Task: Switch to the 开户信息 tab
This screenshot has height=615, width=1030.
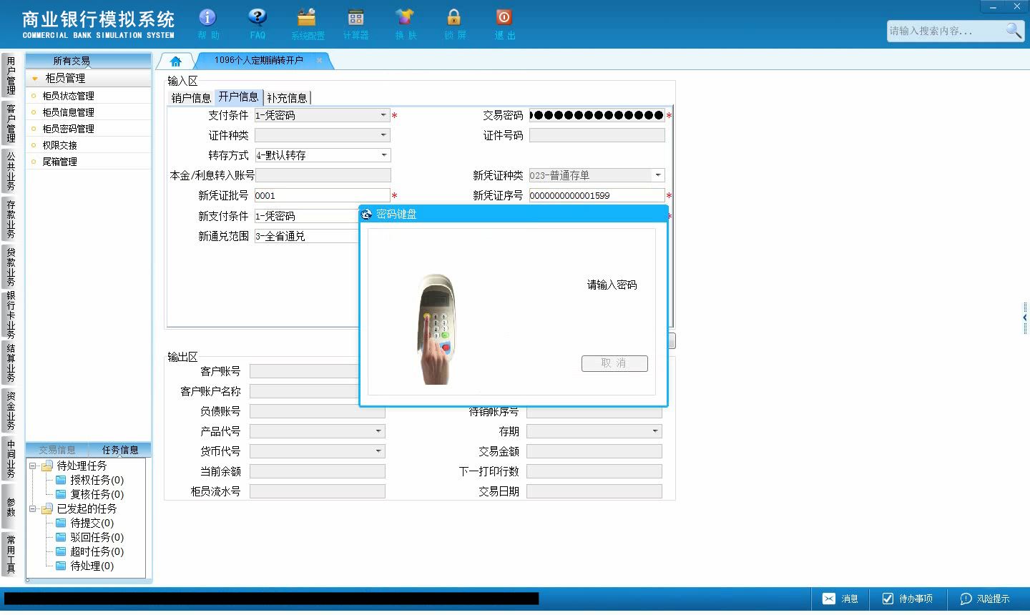Action: [x=239, y=97]
